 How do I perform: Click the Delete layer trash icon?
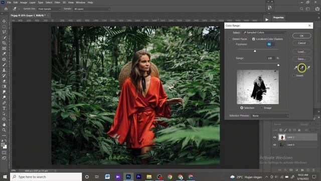[313, 170]
